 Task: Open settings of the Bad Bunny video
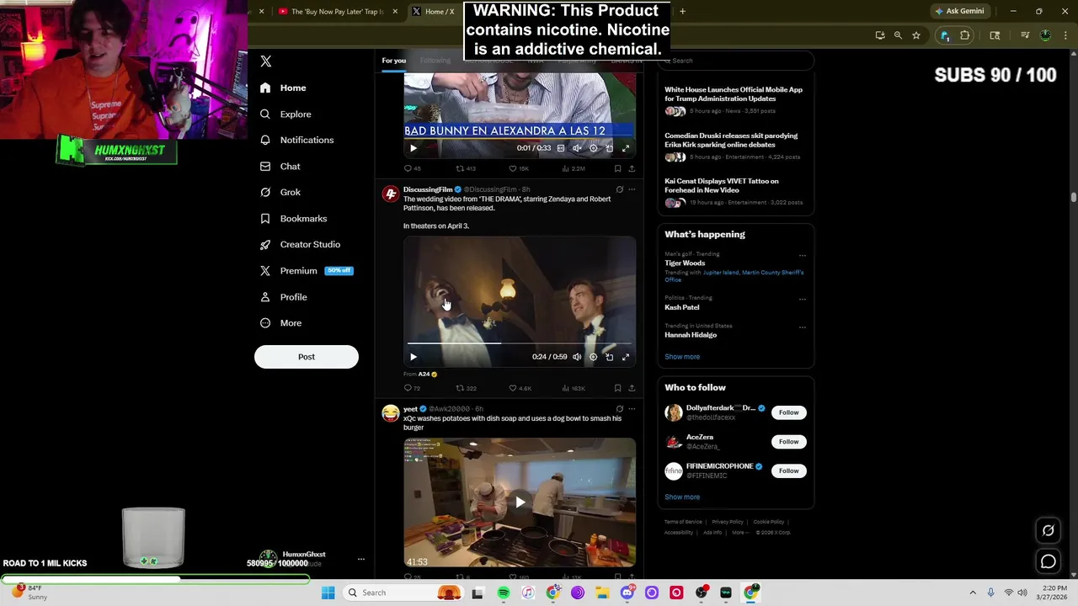point(593,148)
